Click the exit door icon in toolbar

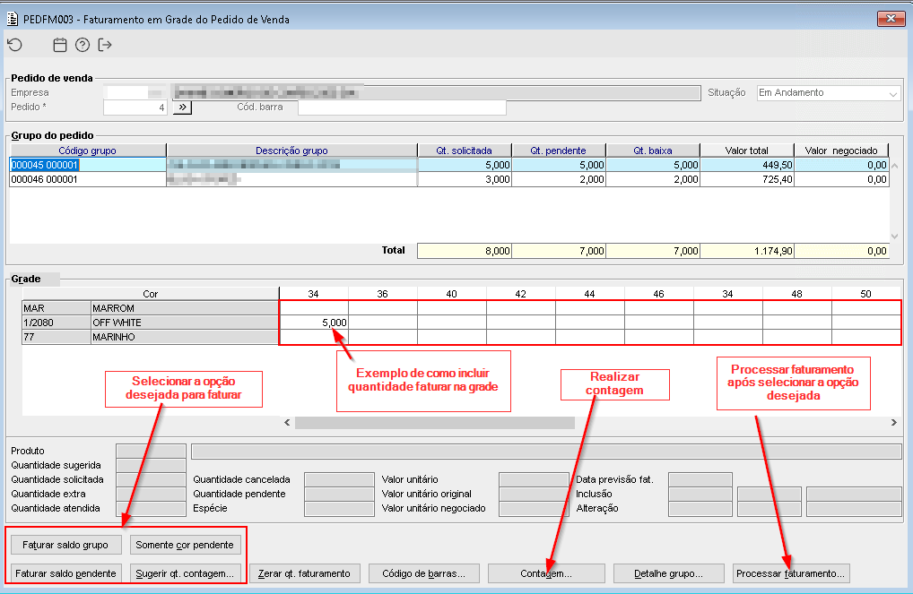pos(105,45)
